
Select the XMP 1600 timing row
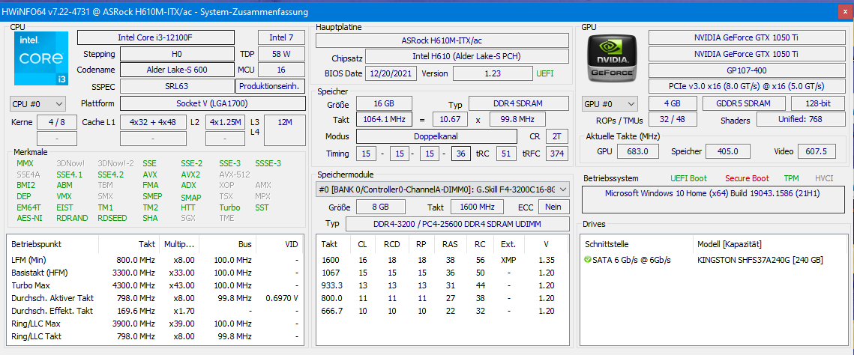(x=443, y=259)
